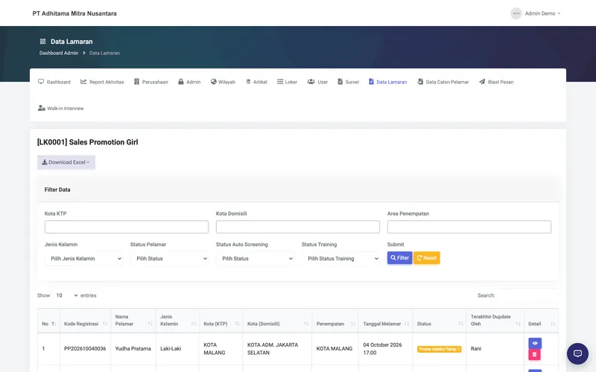Click updater name Rani

click(476, 348)
